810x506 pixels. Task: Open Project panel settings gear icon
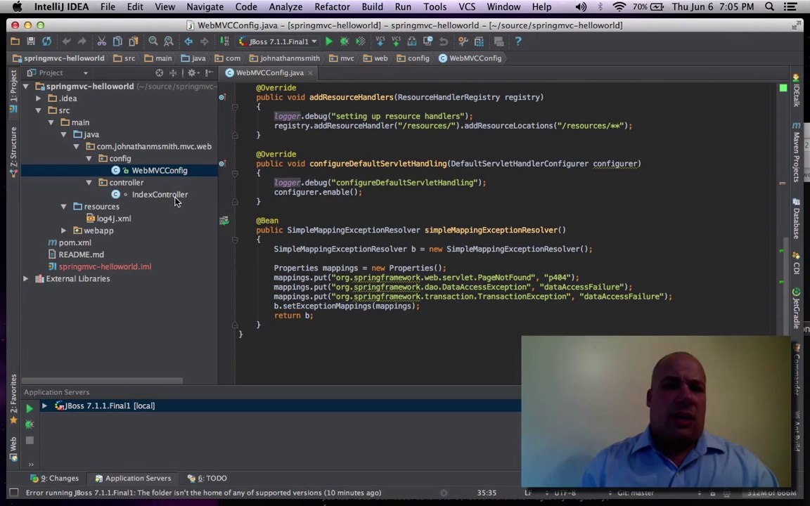pyautogui.click(x=192, y=73)
